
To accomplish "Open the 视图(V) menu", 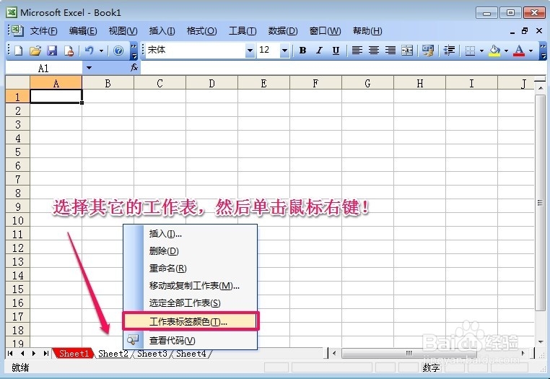I will pos(123,31).
